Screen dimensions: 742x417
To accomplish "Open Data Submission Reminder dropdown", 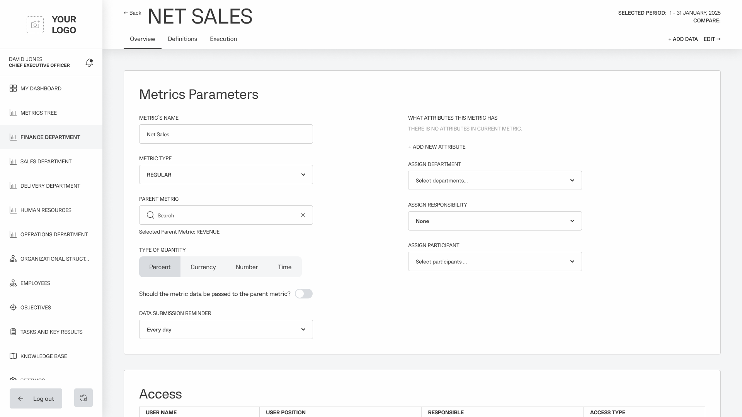I will point(226,329).
